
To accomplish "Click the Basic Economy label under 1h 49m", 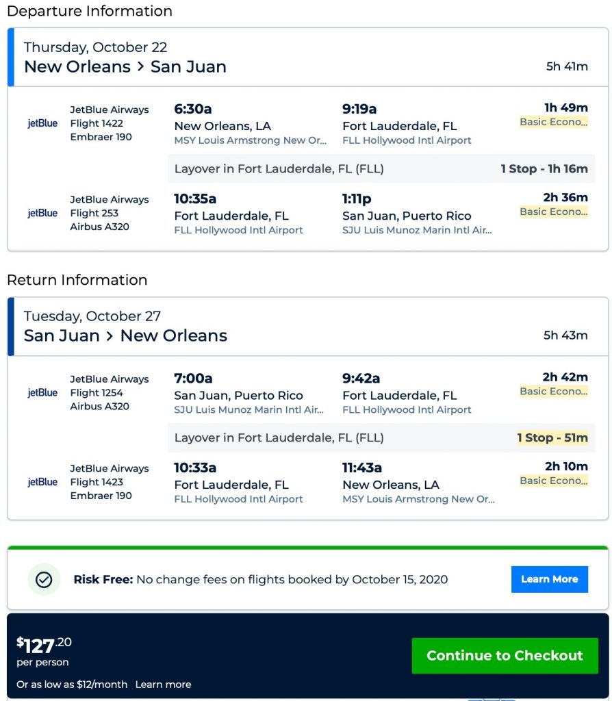I will 553,122.
